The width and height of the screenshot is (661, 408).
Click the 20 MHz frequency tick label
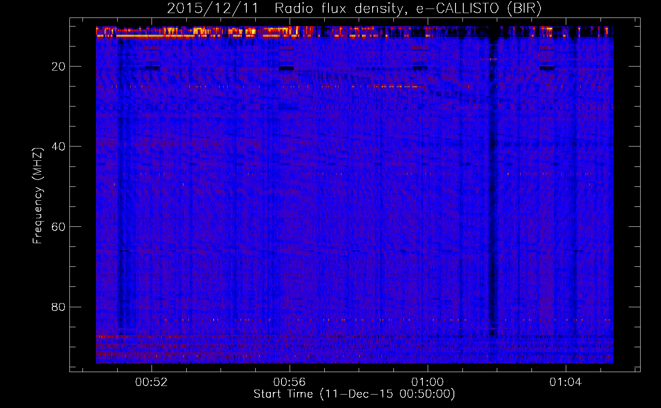point(59,67)
